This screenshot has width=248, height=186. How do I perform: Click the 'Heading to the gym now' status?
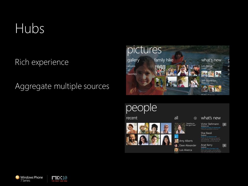[191, 124]
